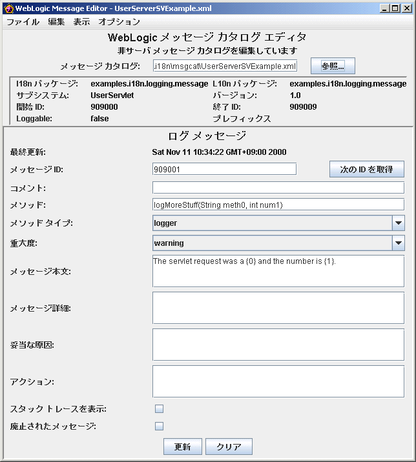416x462 pixels.
Task: Click the 参照... browse button
Action: (333, 66)
